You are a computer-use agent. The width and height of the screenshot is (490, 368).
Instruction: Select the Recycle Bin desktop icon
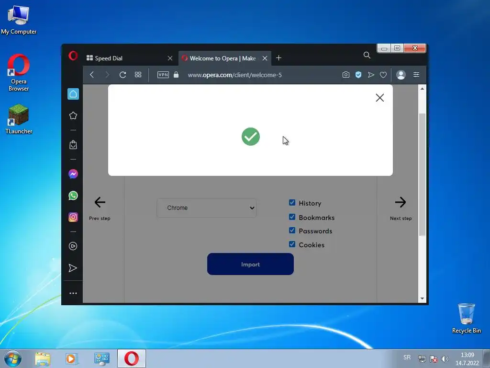pos(466,318)
